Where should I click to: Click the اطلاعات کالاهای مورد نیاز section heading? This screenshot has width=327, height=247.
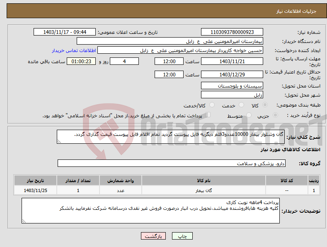pos(290,150)
